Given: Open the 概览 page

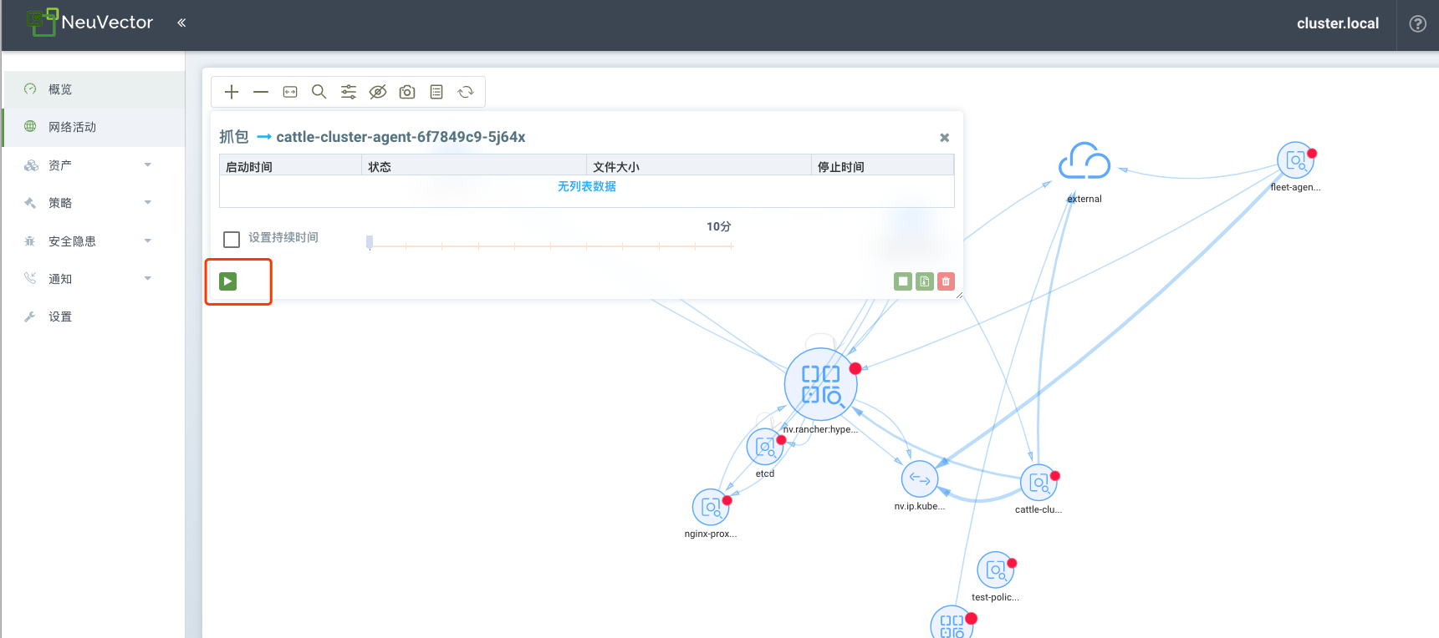Looking at the screenshot, I should coord(60,89).
